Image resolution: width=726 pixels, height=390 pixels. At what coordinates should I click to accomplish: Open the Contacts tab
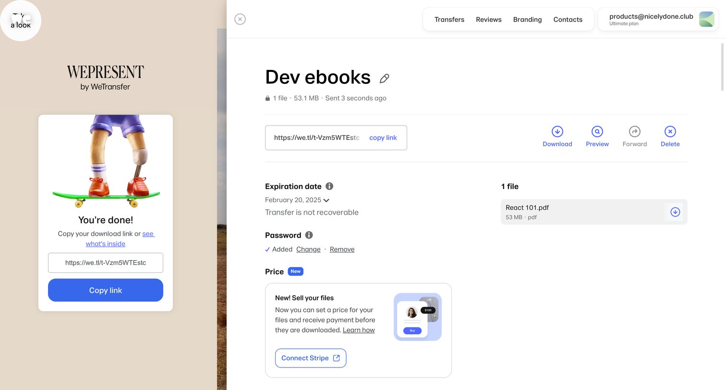[x=568, y=20]
